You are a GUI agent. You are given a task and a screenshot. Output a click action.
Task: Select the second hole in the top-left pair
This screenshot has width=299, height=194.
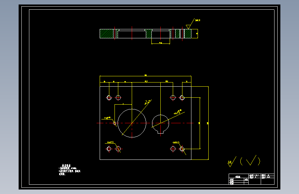coord(118,98)
